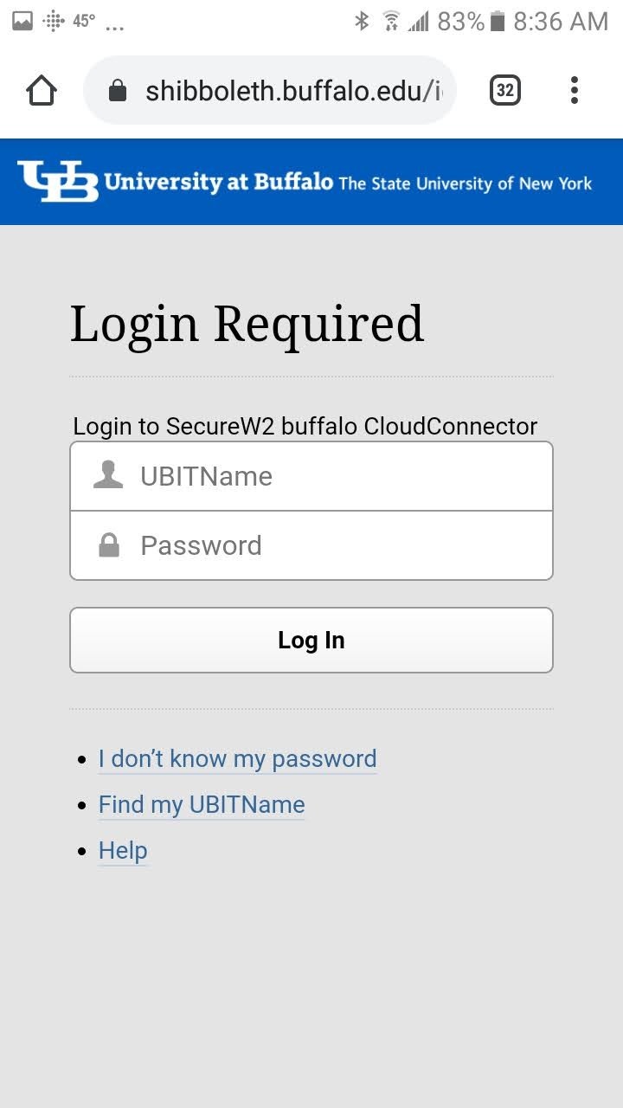
Task: Tap the image notification icon in status bar
Action: tap(22, 22)
